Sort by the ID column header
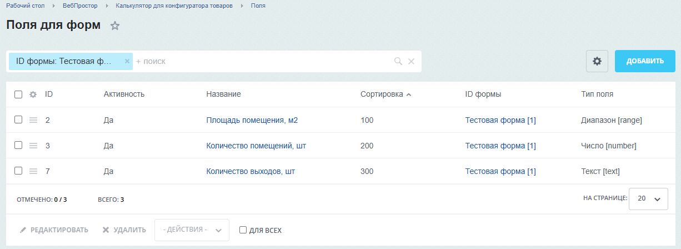 click(49, 94)
